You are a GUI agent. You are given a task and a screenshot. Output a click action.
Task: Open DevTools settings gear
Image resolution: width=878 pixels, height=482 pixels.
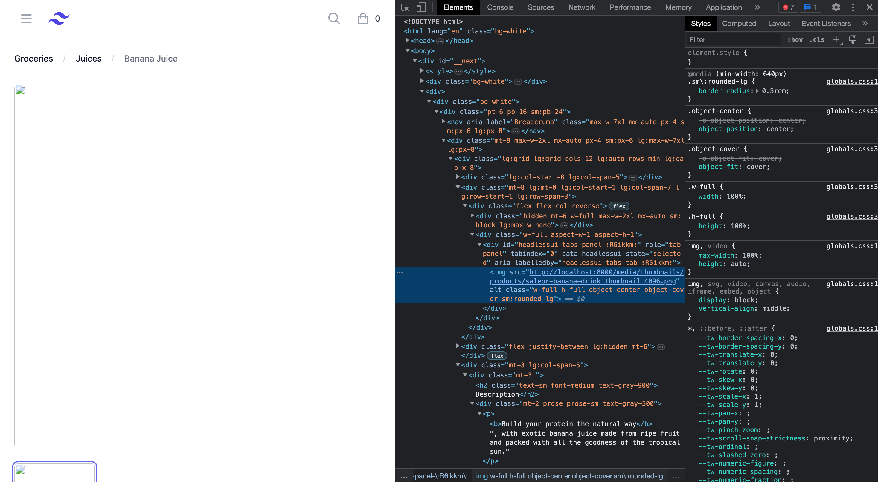tap(836, 7)
